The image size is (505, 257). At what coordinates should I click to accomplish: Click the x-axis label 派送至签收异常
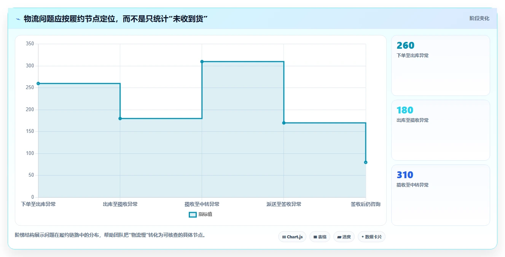pos(284,204)
